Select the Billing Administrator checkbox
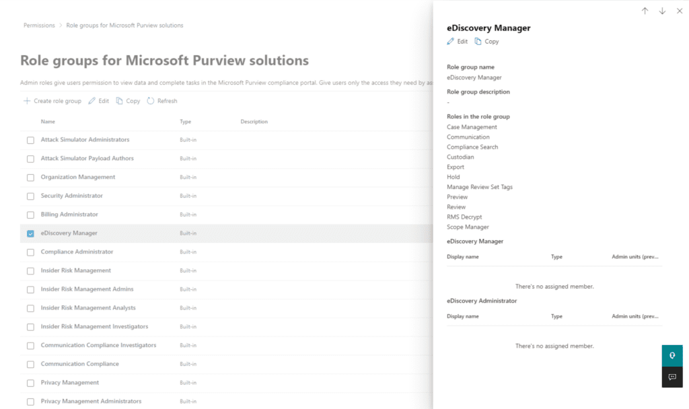The image size is (689, 409). 30,215
